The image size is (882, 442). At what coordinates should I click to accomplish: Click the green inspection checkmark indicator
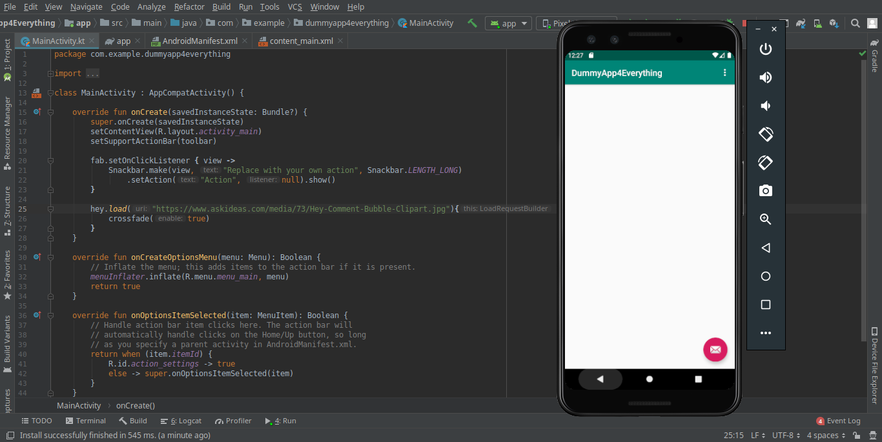[863, 54]
